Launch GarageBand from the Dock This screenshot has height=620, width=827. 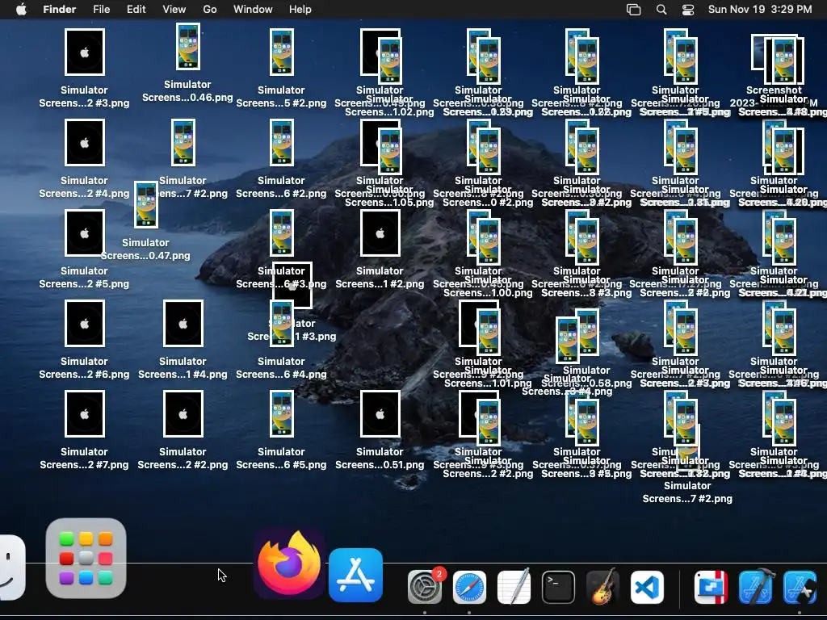point(602,587)
